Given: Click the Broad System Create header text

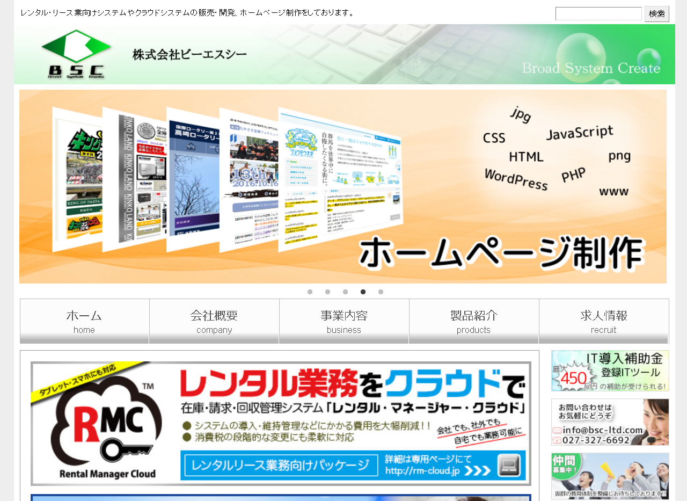Looking at the screenshot, I should tap(591, 68).
